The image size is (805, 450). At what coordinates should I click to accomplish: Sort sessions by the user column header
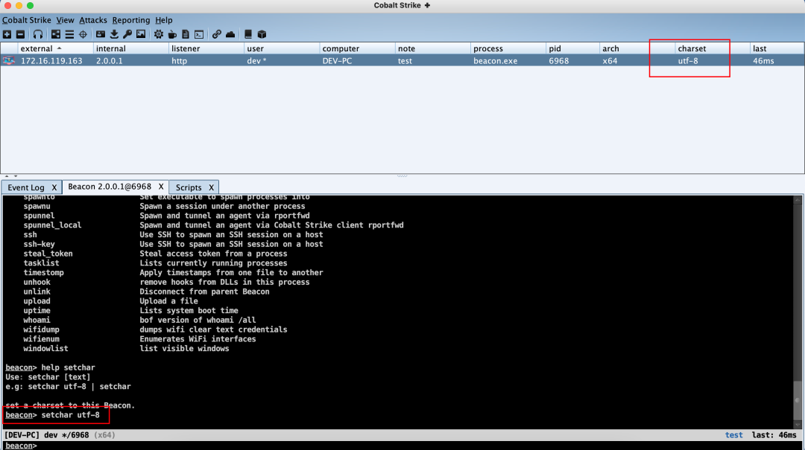[282, 48]
